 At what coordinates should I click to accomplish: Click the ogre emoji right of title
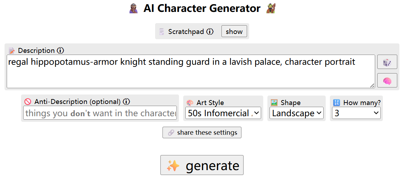pos(271,8)
